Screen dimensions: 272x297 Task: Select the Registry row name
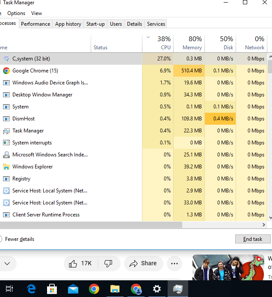click(21, 179)
